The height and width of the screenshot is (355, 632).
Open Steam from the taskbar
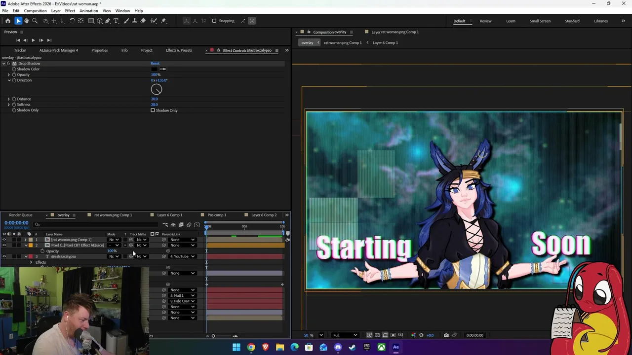pyautogui.click(x=352, y=347)
